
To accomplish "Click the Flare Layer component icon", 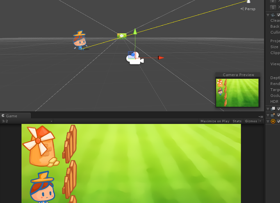I will click(x=273, y=115).
